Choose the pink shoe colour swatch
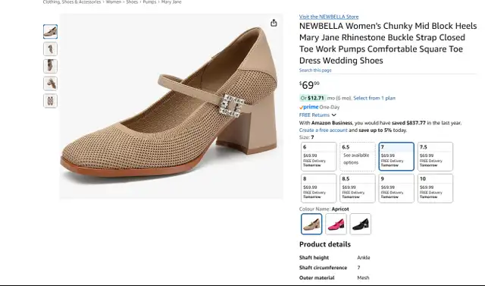The width and height of the screenshot is (485, 286). (x=336, y=224)
